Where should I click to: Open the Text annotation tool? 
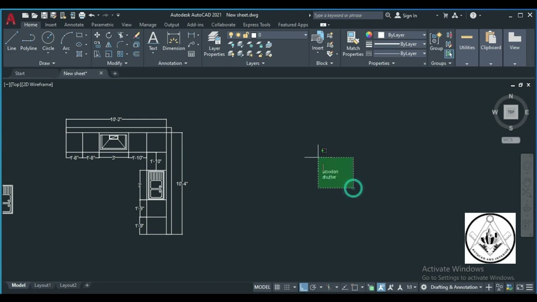point(153,41)
